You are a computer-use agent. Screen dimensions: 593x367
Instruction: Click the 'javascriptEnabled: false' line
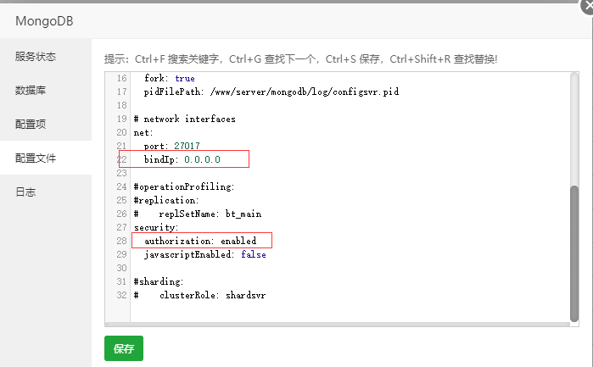pyautogui.click(x=205, y=255)
